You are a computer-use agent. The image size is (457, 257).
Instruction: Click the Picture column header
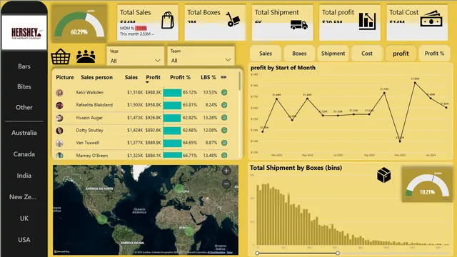tap(65, 77)
